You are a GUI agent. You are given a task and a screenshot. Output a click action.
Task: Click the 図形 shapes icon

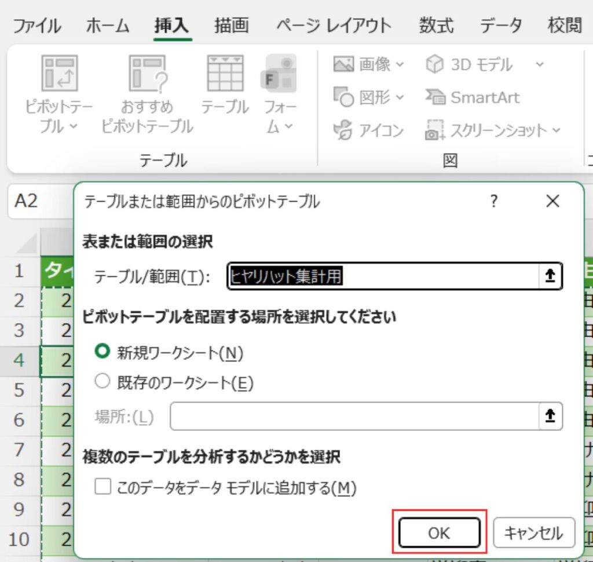343,97
